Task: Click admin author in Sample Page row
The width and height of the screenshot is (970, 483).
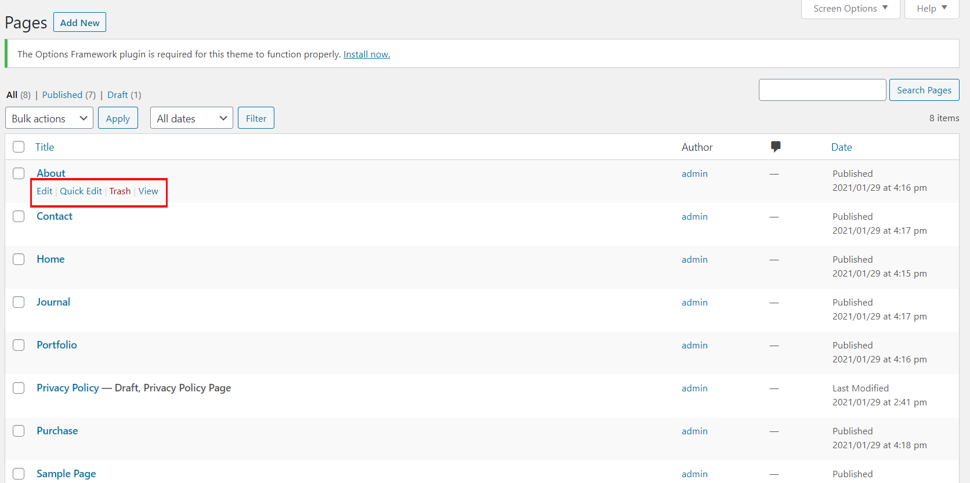Action: pos(694,474)
